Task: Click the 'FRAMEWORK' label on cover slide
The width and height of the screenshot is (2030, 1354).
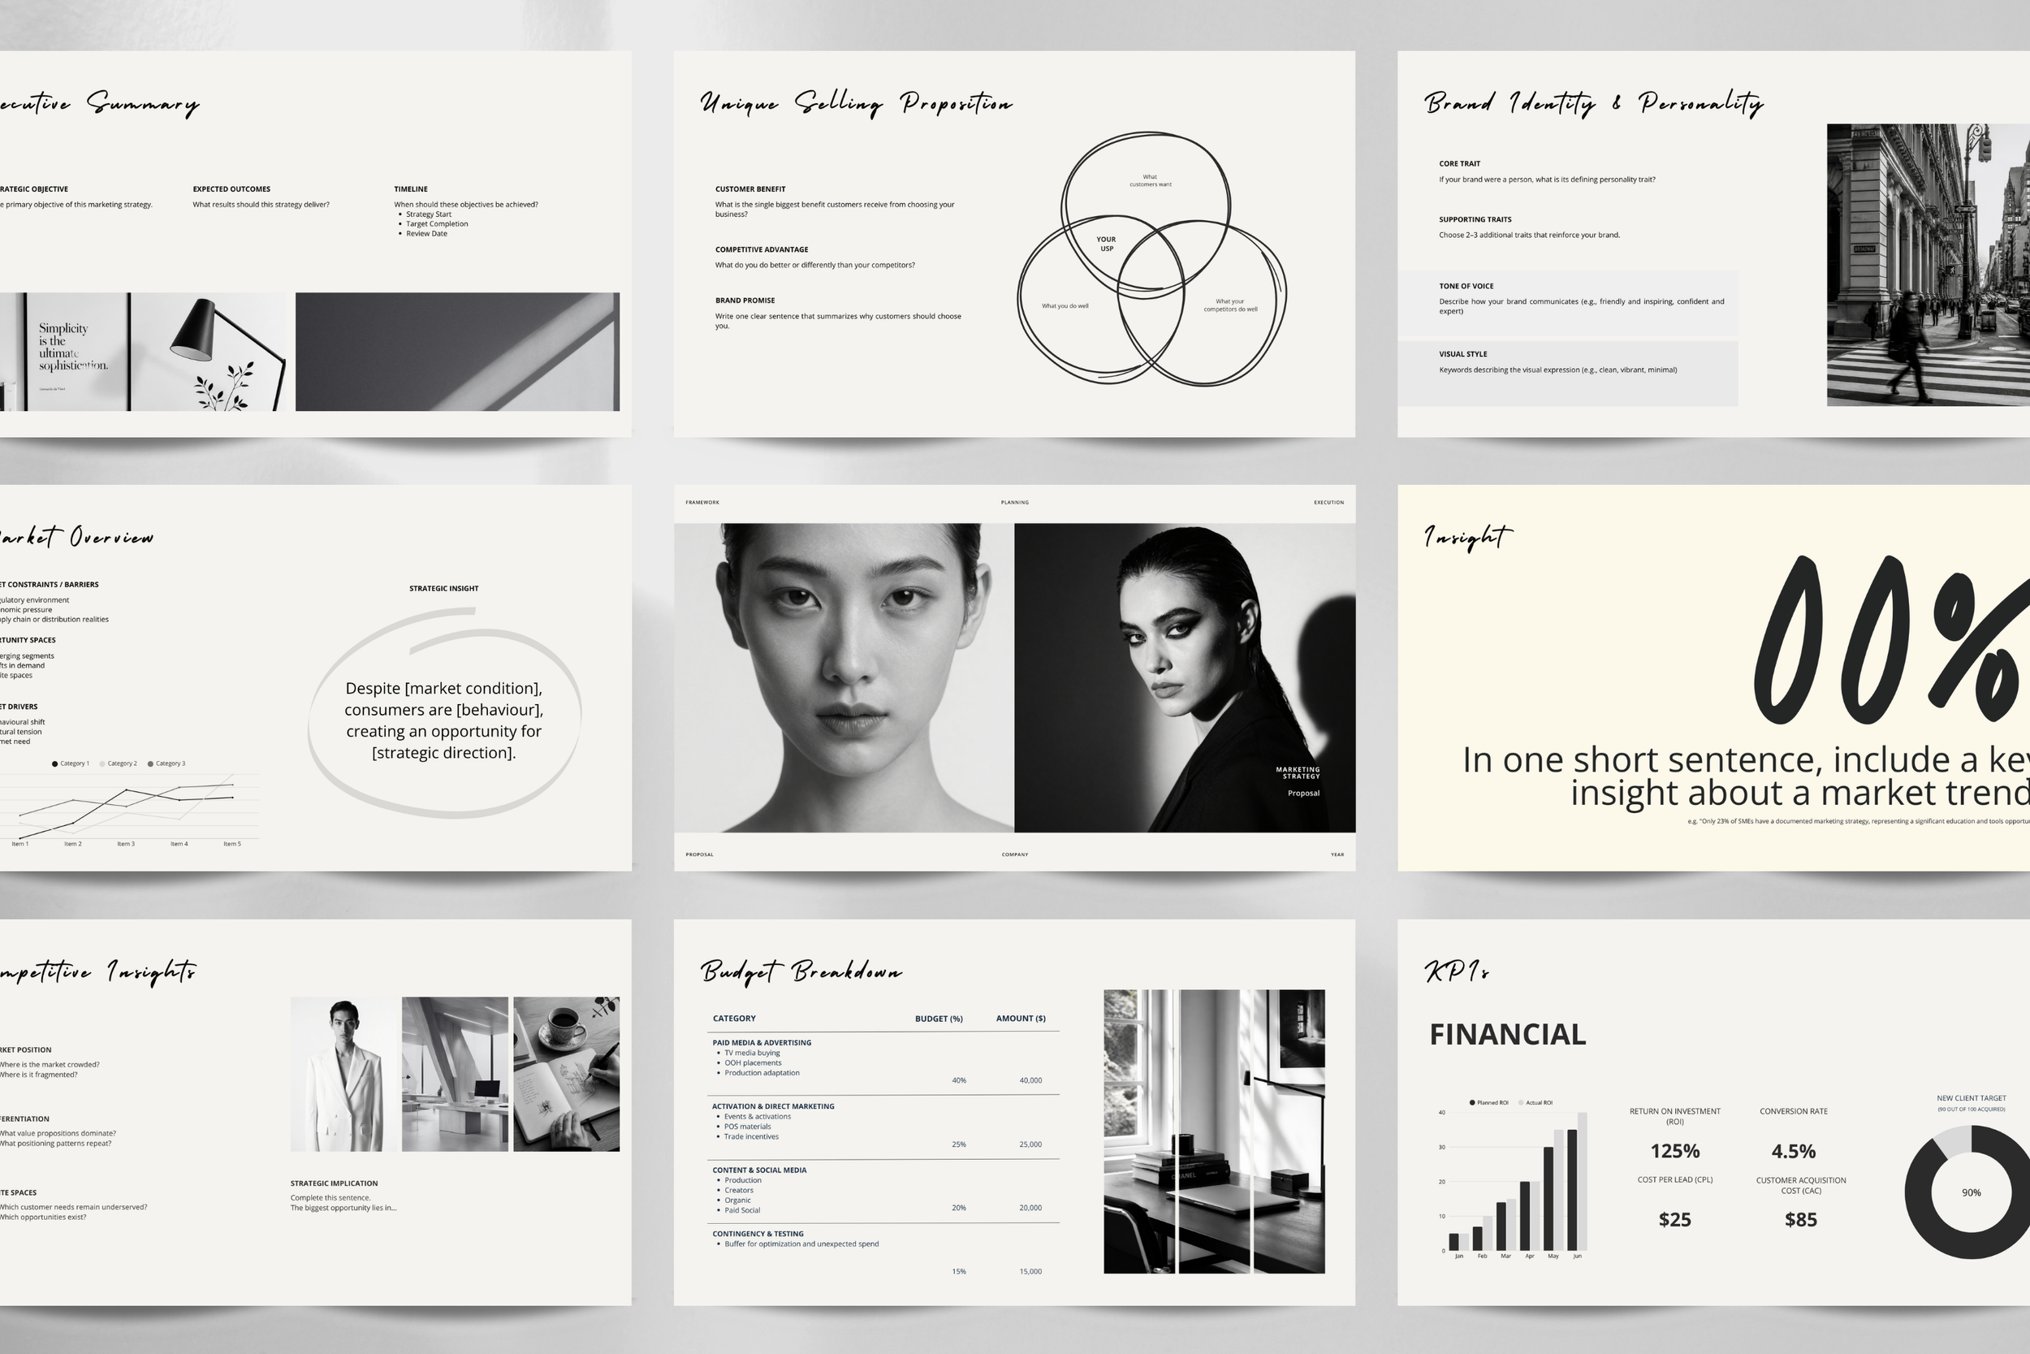Action: [702, 503]
